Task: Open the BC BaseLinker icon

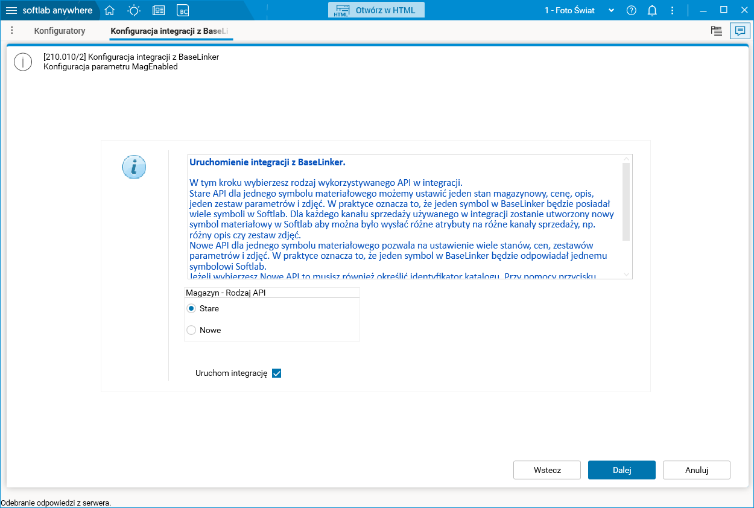Action: 183,10
